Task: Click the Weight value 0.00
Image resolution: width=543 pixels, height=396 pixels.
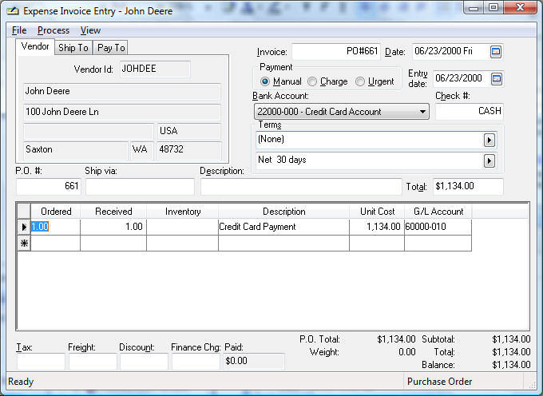Action: [x=407, y=352]
